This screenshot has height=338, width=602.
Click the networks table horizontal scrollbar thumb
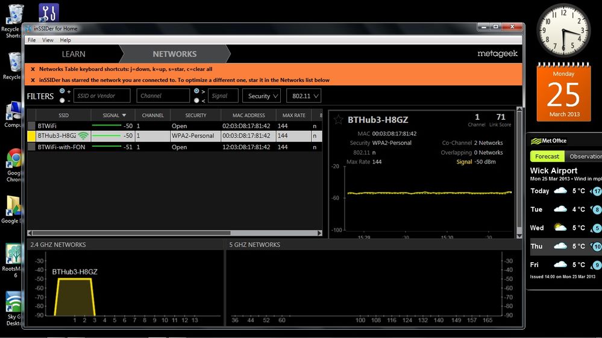[x=131, y=233]
